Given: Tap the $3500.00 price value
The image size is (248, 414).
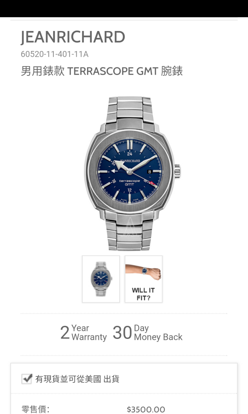Looking at the screenshot, I should pos(146,409).
